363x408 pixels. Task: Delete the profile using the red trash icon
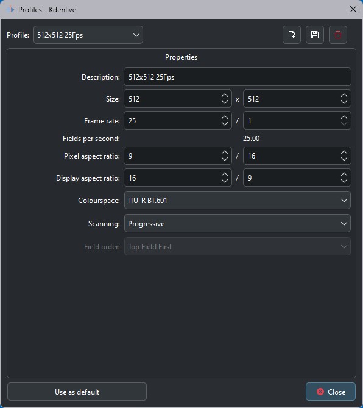click(x=337, y=35)
